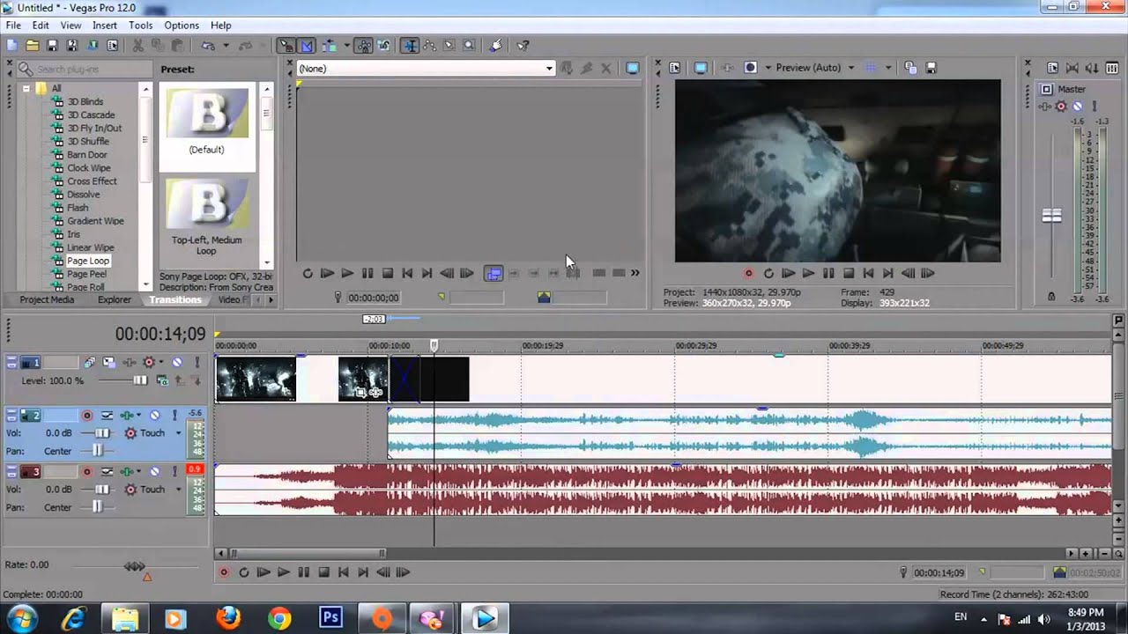Switch to the Project Media tab

(47, 299)
